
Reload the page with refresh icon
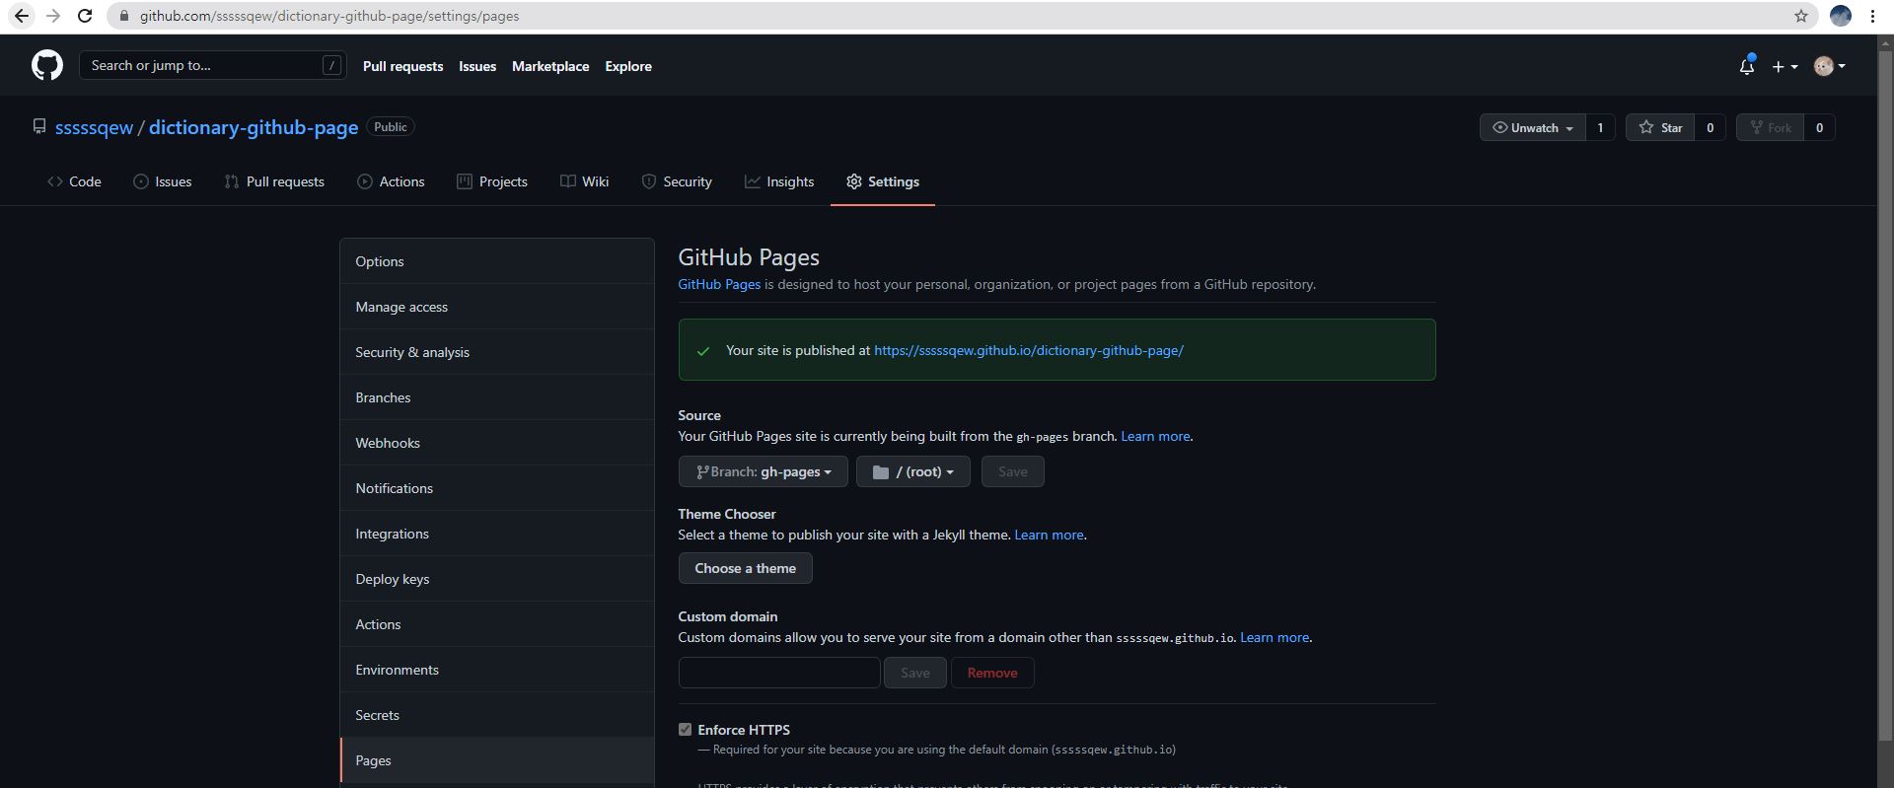[x=85, y=16]
